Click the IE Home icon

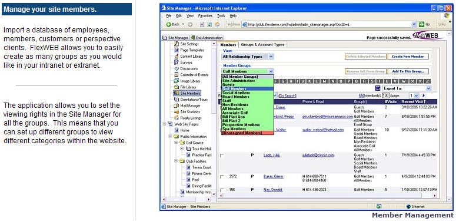coord(217,25)
